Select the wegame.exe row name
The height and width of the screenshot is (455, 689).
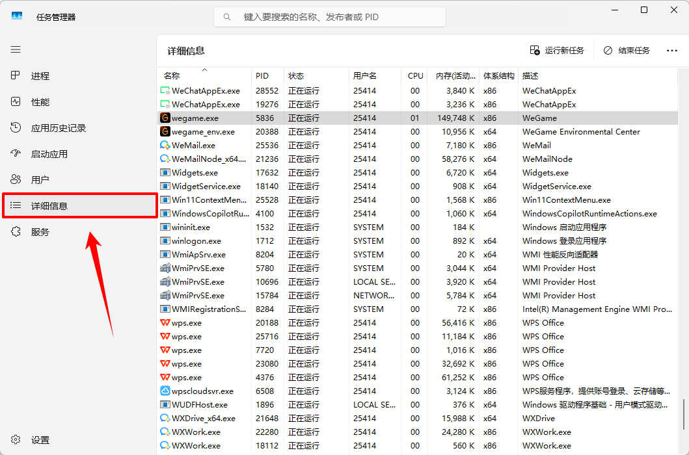195,118
